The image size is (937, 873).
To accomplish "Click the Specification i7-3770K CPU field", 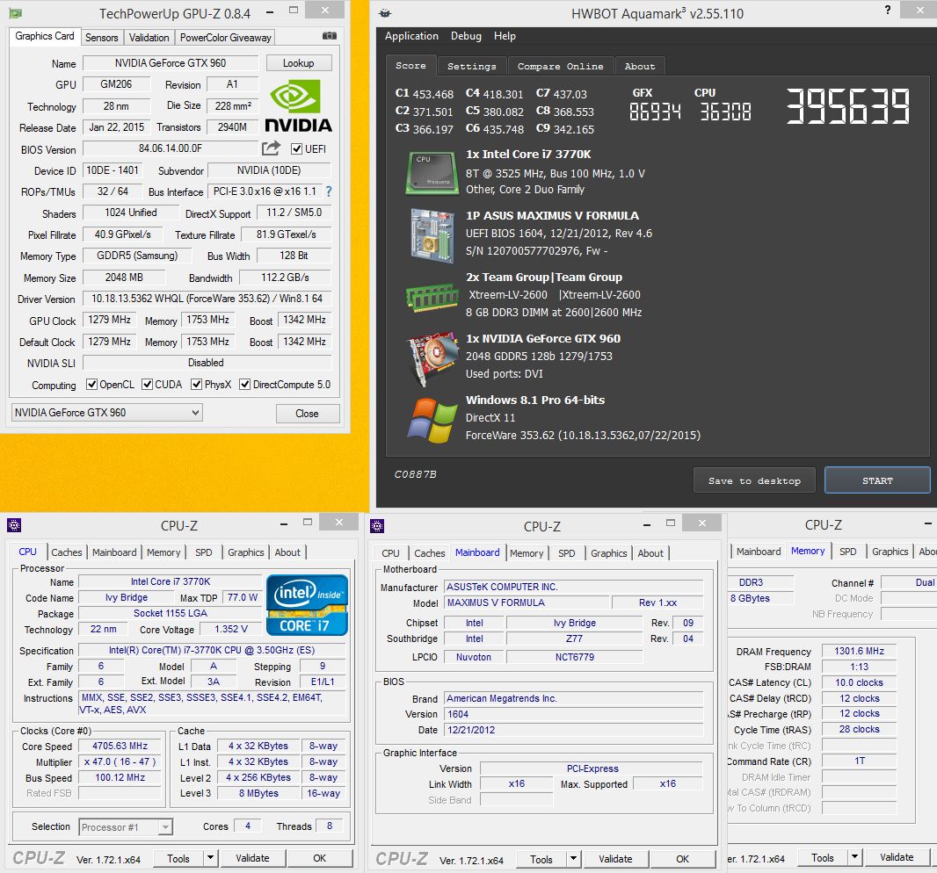I will (x=212, y=650).
